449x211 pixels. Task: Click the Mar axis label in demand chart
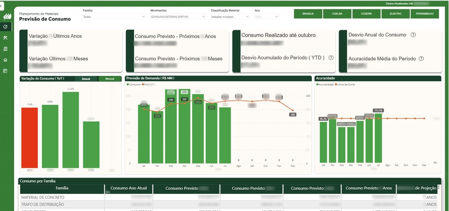point(171,166)
